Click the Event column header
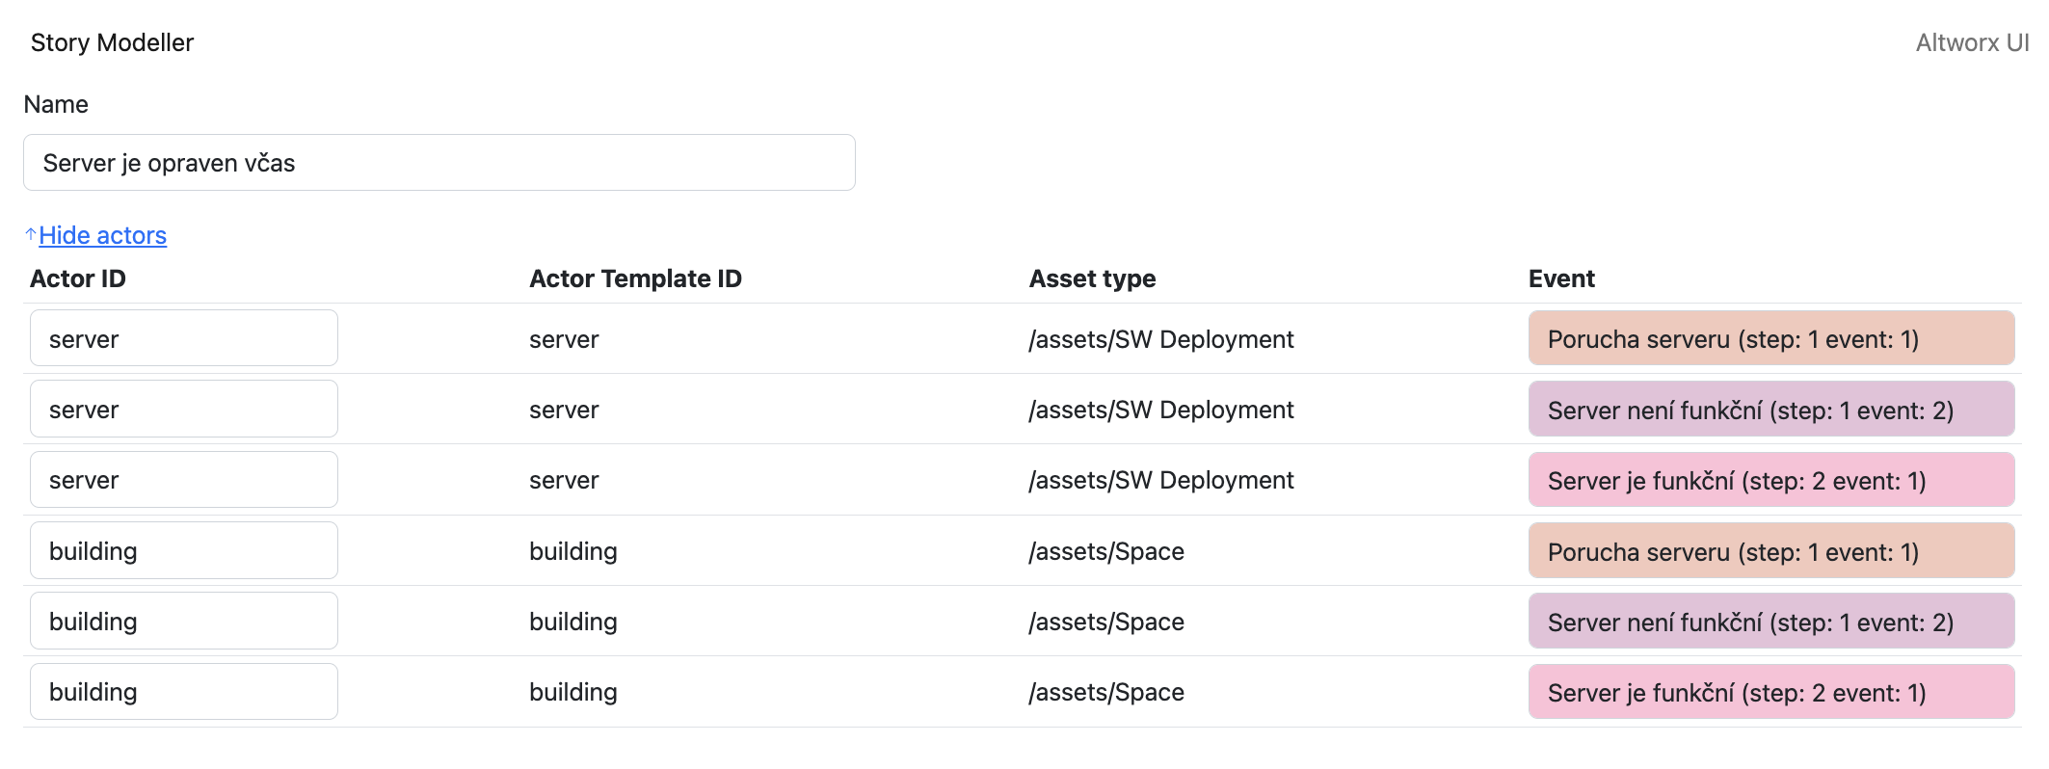Screen dimensions: 2049x769 (1561, 278)
